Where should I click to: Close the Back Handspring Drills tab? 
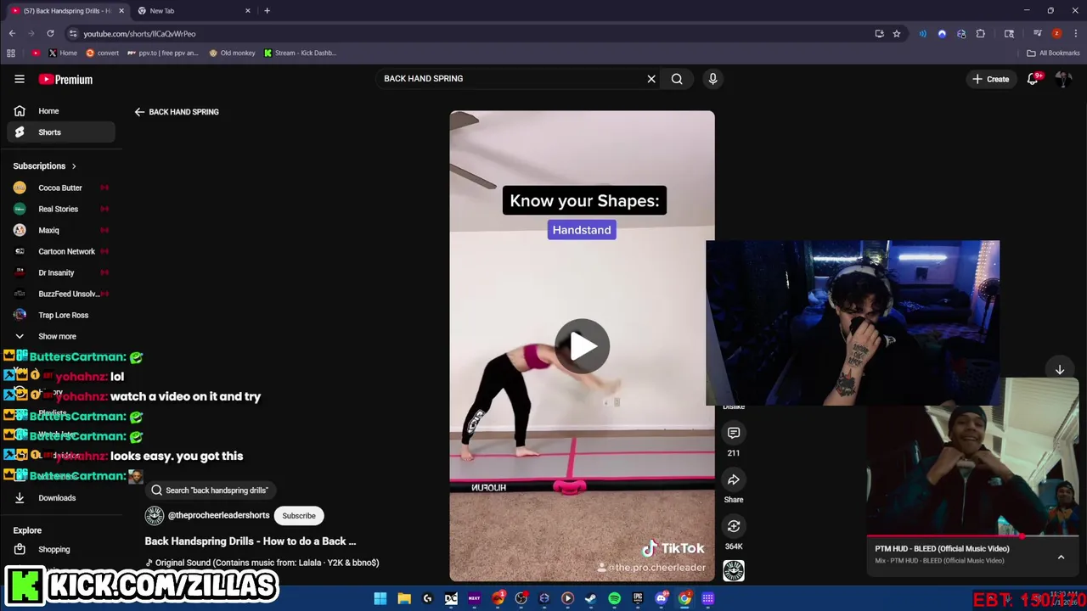click(121, 11)
